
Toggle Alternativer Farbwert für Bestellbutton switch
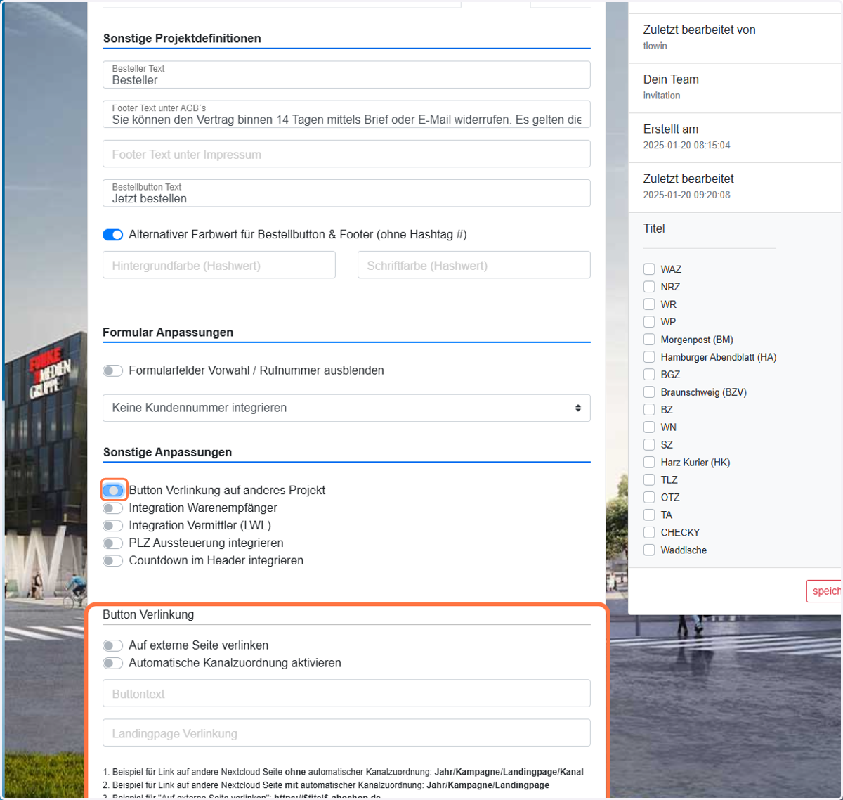tap(112, 235)
